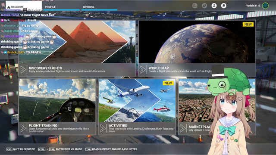
Task: Switch to the PROFILE tab
Action: click(x=50, y=7)
